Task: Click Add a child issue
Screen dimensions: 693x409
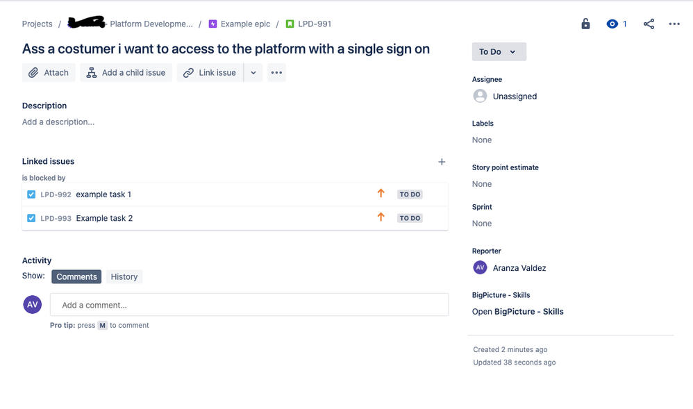Action: tap(126, 72)
